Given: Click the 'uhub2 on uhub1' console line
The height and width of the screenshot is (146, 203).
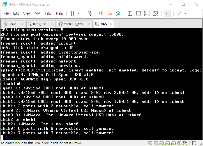Looking at the screenshot, I should (x=18, y=119).
